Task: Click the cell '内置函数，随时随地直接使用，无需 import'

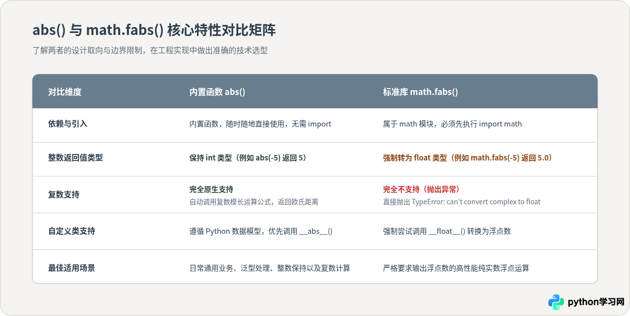Action: [x=260, y=124]
